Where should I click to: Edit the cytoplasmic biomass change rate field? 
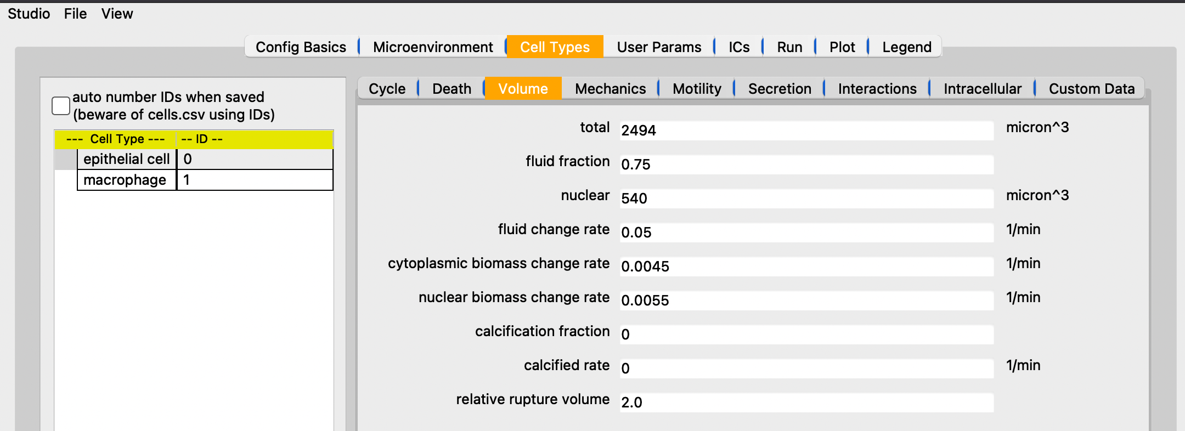coord(806,266)
